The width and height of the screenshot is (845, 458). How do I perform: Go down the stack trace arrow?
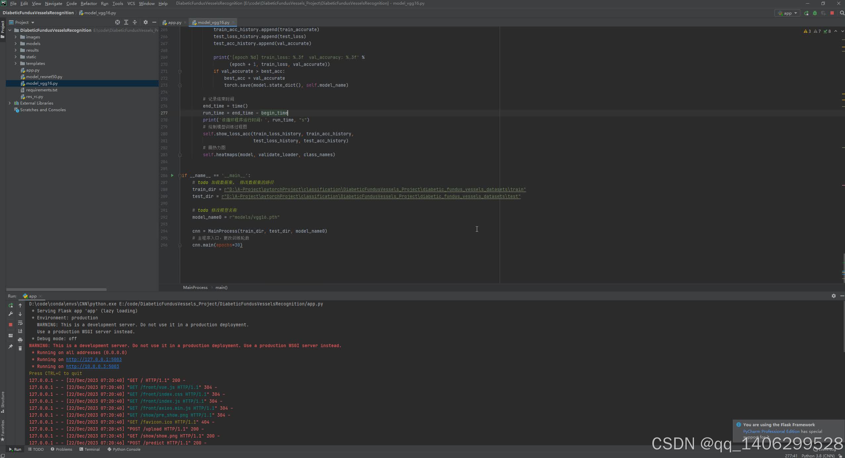coord(20,314)
